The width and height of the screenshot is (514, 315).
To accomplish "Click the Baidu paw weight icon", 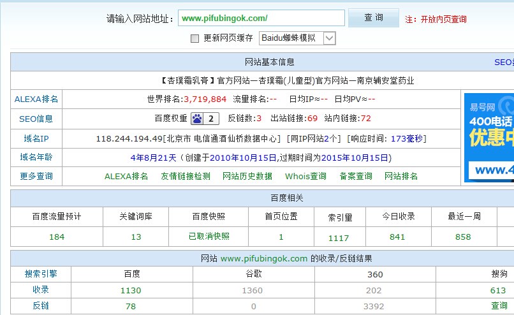I will coord(197,119).
